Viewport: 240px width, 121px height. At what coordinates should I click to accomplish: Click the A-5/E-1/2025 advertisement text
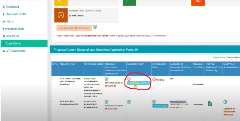pyautogui.click(x=90, y=79)
